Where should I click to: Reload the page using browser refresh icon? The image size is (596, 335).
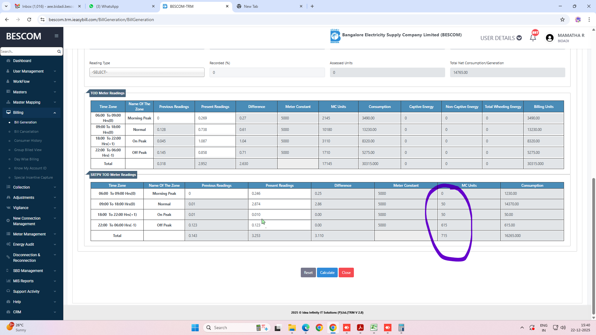pyautogui.click(x=29, y=20)
